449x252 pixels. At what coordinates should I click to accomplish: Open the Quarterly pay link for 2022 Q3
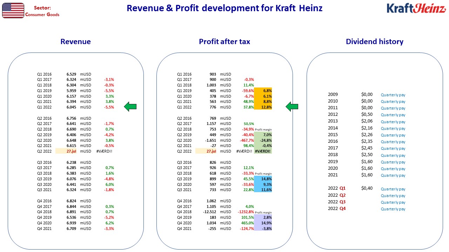(x=393, y=202)
